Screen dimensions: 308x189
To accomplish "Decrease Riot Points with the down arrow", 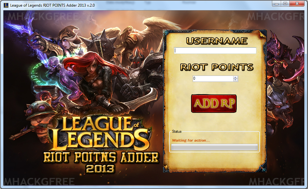I will pos(235,80).
